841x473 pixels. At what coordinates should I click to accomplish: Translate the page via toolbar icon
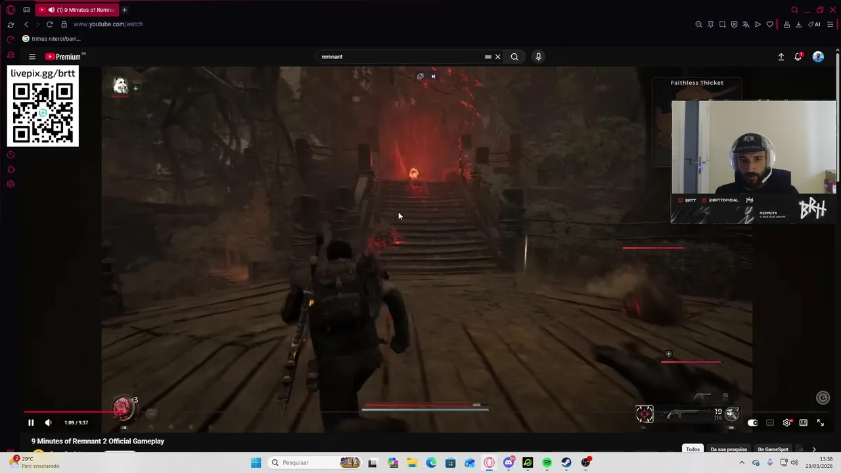[746, 24]
